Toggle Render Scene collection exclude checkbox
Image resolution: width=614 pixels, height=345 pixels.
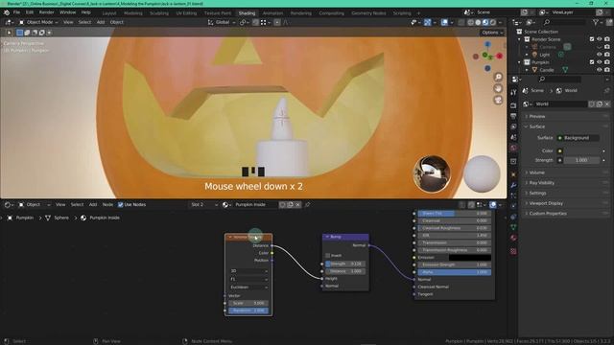click(592, 39)
